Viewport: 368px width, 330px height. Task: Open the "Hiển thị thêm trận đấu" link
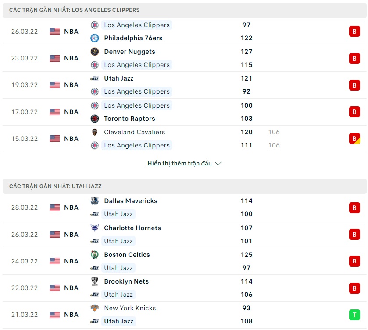pyautogui.click(x=179, y=164)
